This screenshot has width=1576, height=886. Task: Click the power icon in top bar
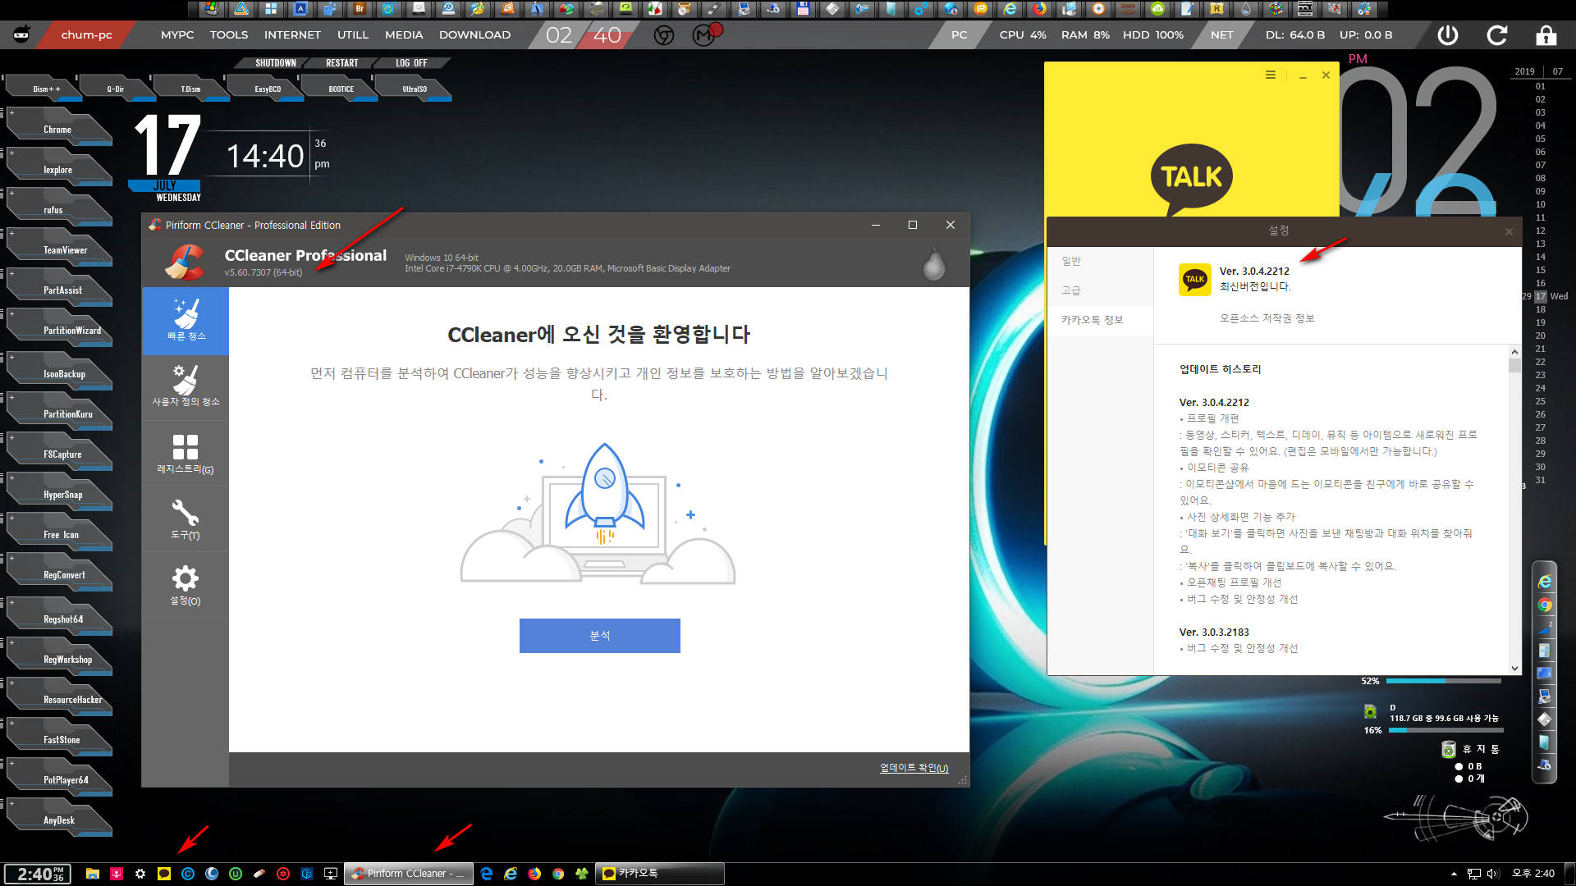tap(1448, 34)
